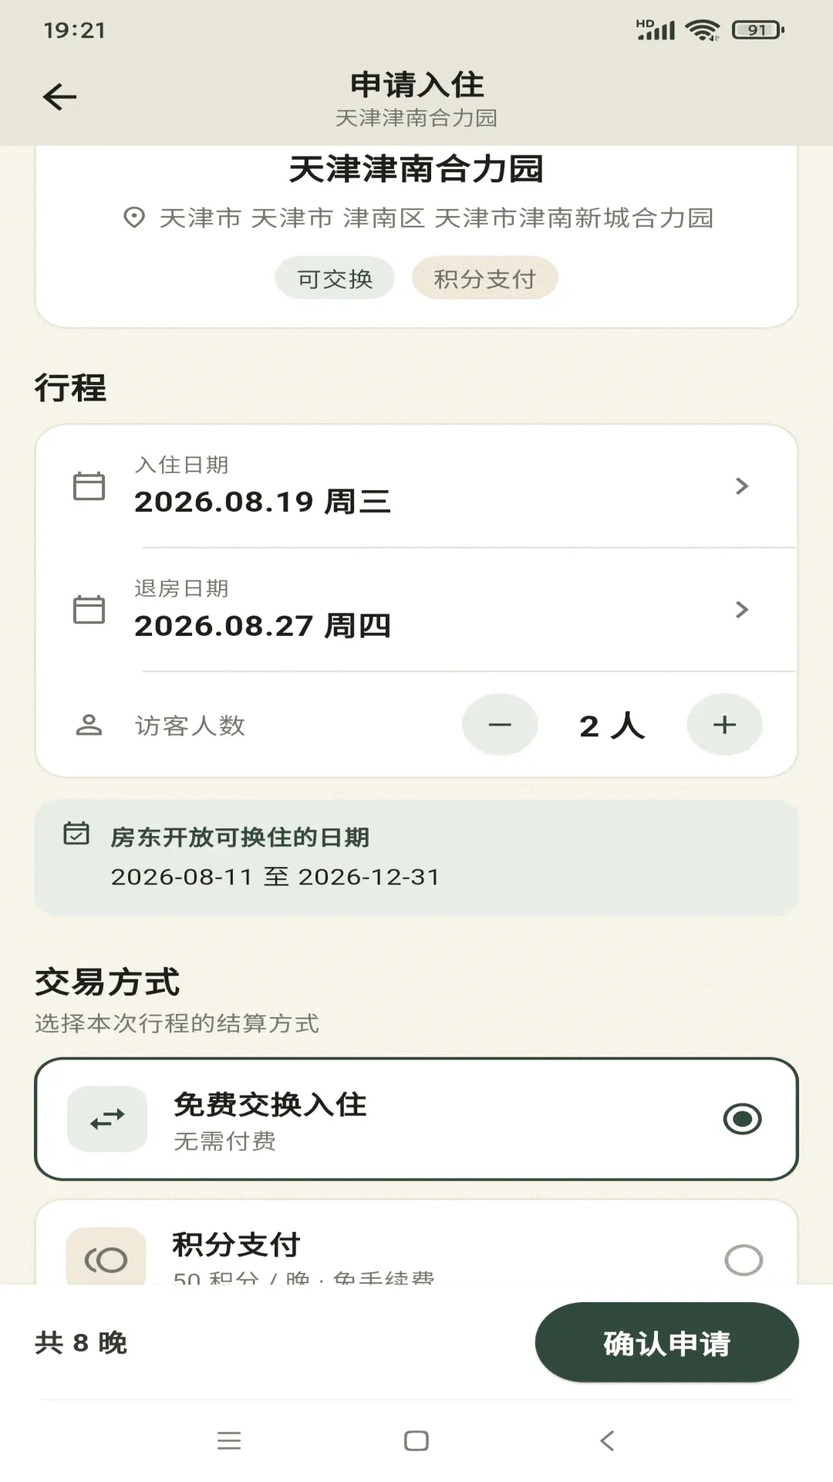Viewport: 833px width, 1482px height.
Task: Decrease visitor count with minus button
Action: tap(500, 725)
